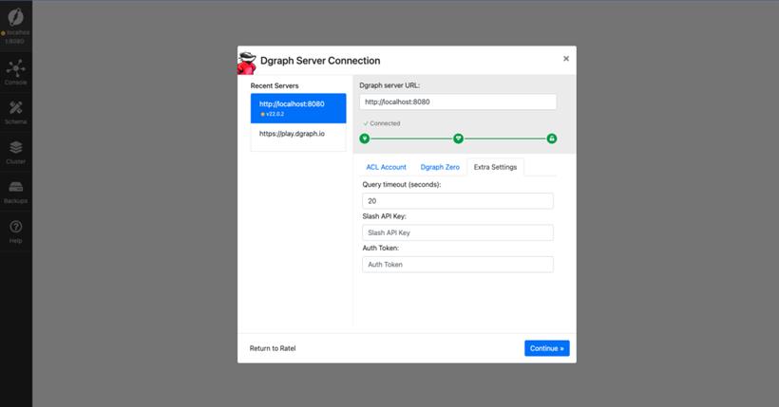Open the Console icon in the sidebar
779x407 pixels.
pyautogui.click(x=16, y=68)
